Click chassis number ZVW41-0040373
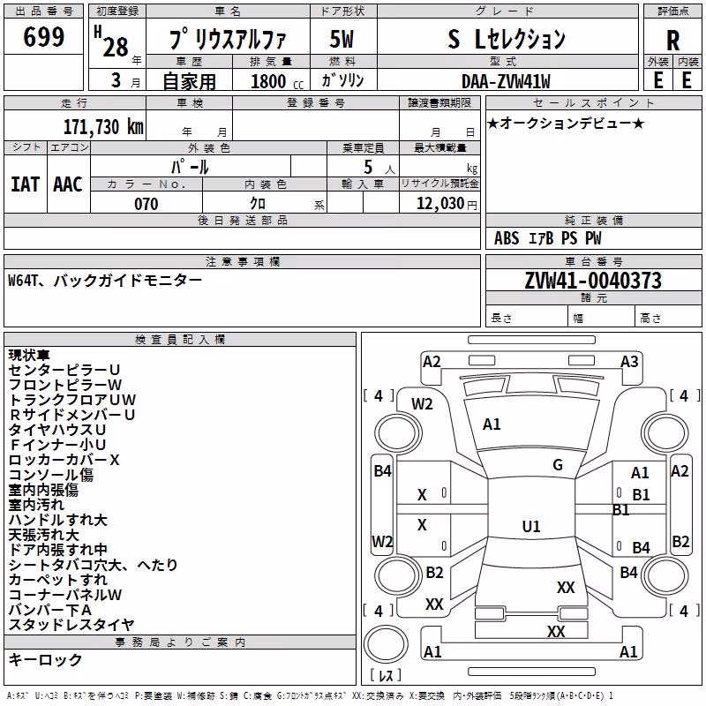Viewport: 706px width, 706px height. [593, 281]
